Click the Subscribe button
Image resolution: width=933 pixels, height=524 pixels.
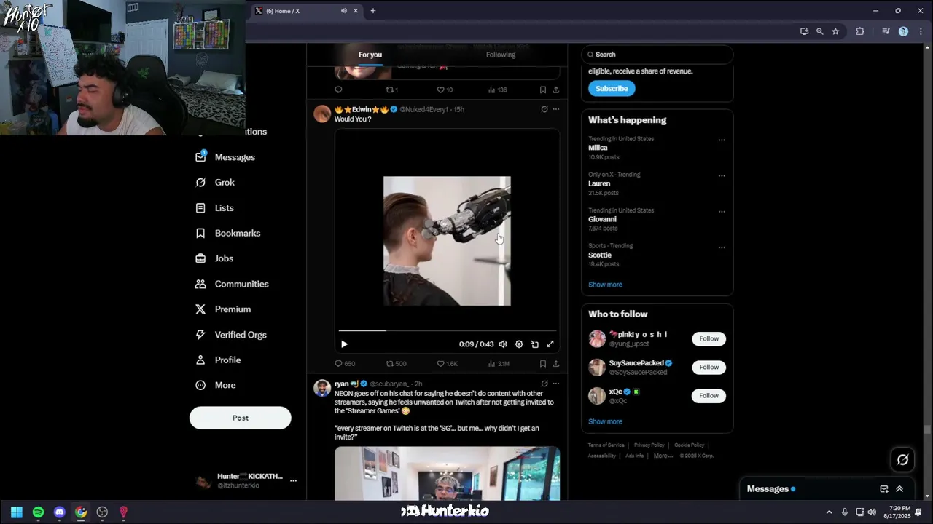click(x=612, y=88)
